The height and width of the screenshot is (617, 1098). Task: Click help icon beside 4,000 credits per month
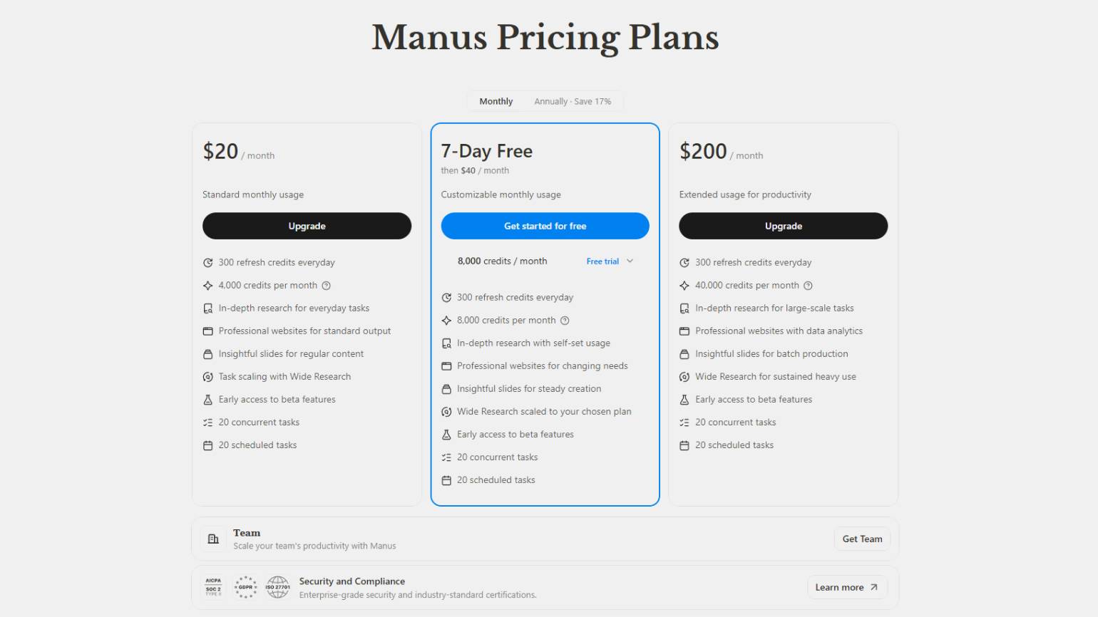(327, 286)
